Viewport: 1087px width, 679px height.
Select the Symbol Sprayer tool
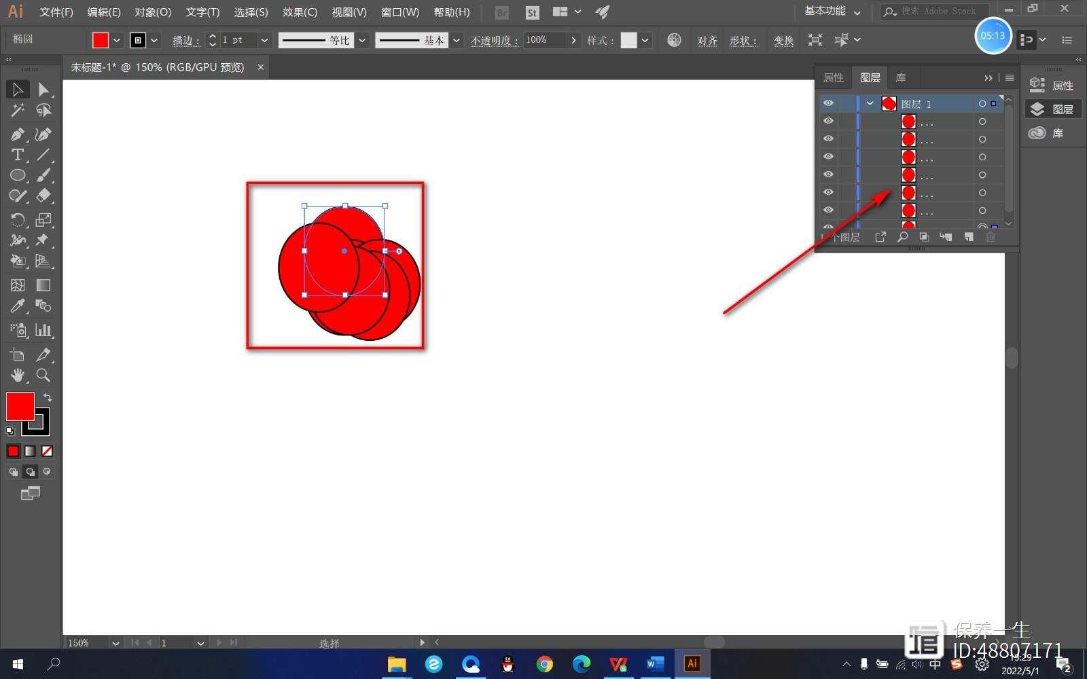click(18, 330)
